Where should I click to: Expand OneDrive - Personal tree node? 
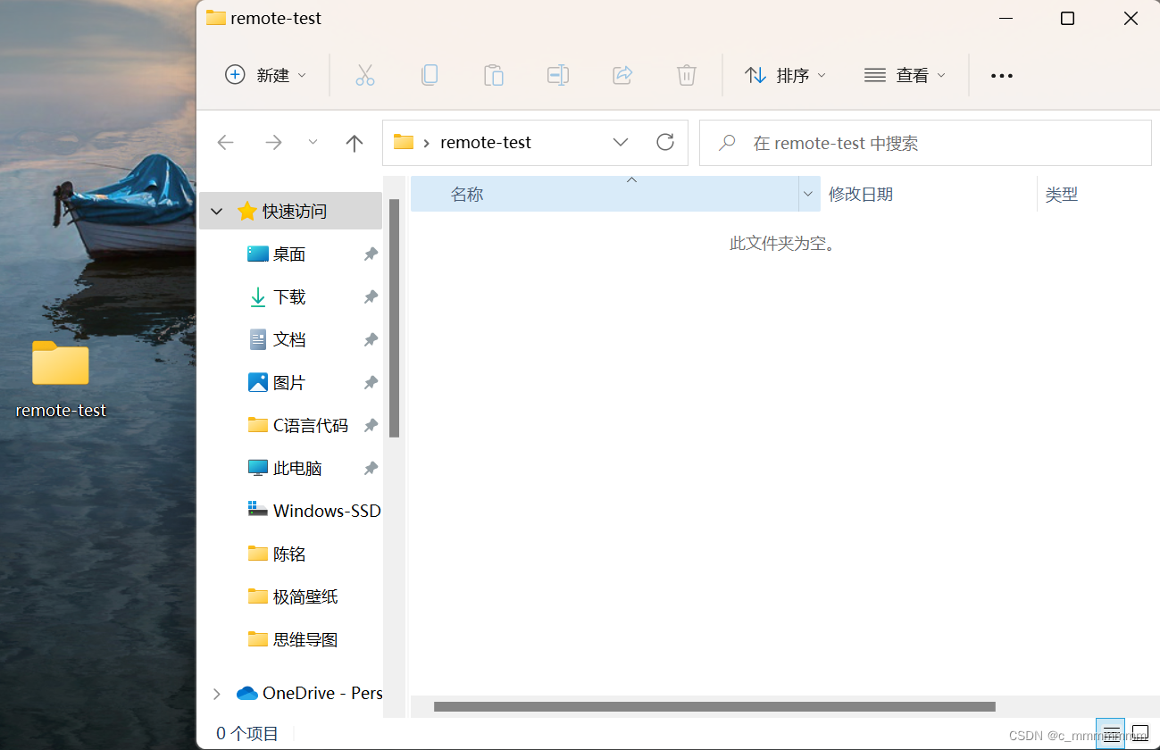coord(216,694)
